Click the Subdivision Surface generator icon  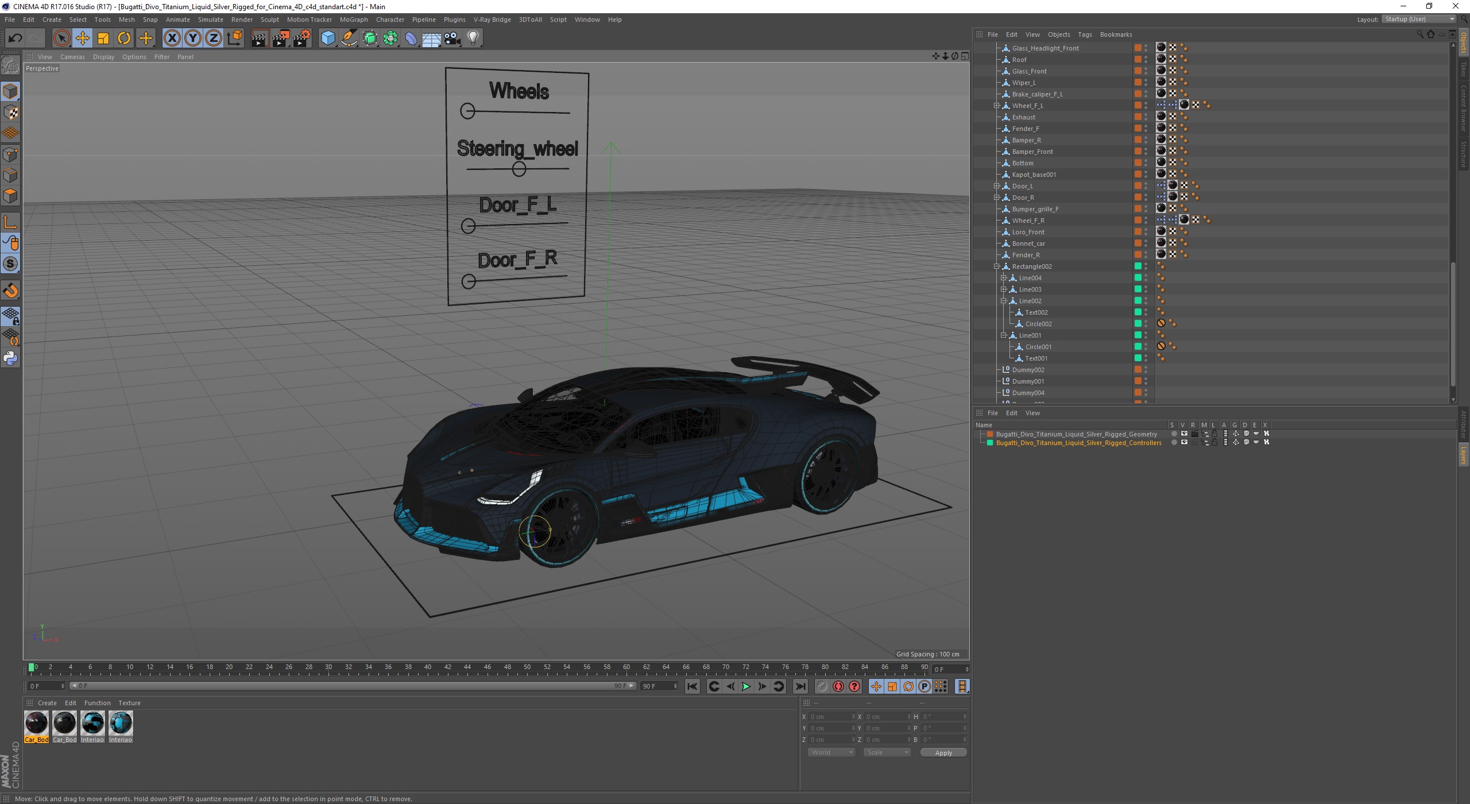(x=370, y=38)
